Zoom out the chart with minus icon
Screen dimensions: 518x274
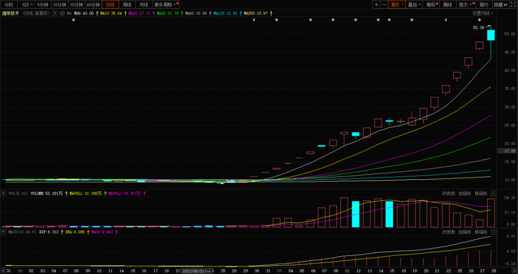[384, 5]
